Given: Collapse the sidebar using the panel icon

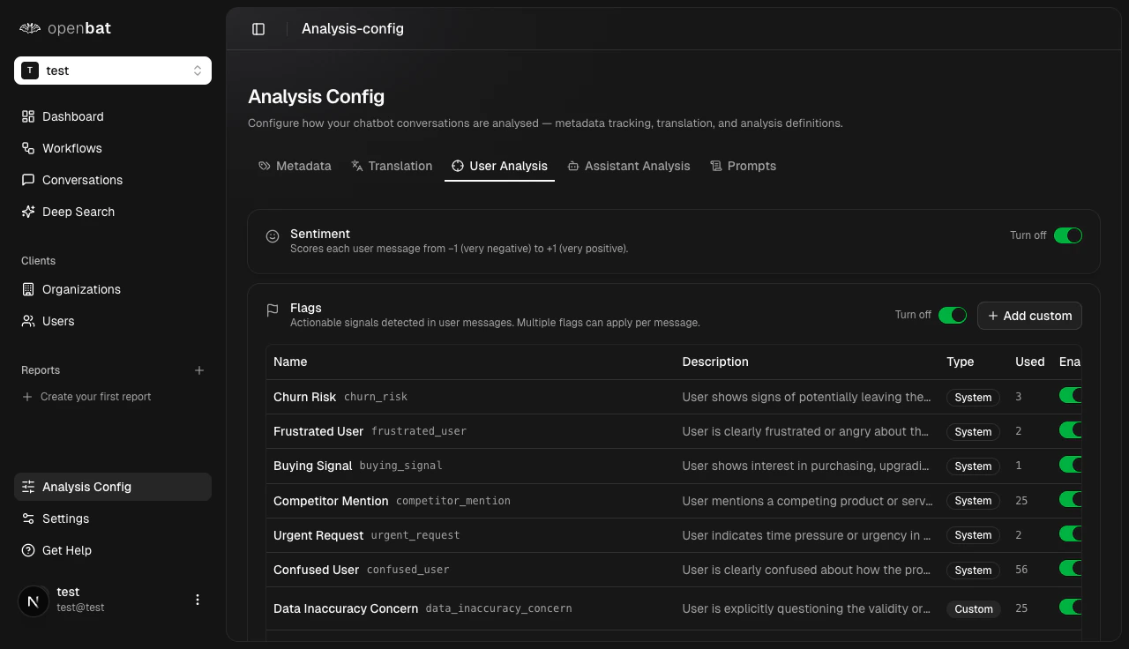Looking at the screenshot, I should (x=258, y=28).
